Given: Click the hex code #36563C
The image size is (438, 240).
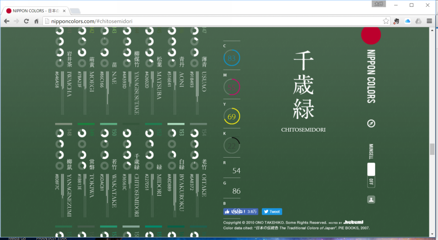Looking at the screenshot, I should [124, 182].
